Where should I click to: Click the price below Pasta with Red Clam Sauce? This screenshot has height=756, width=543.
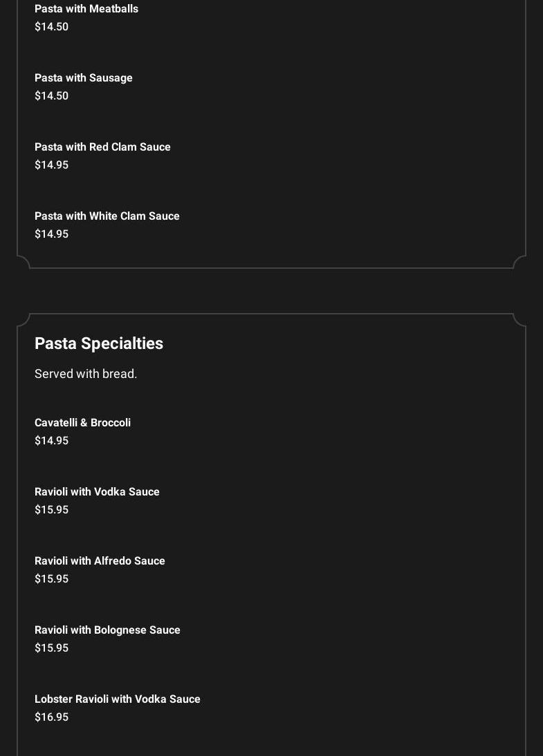coord(51,165)
